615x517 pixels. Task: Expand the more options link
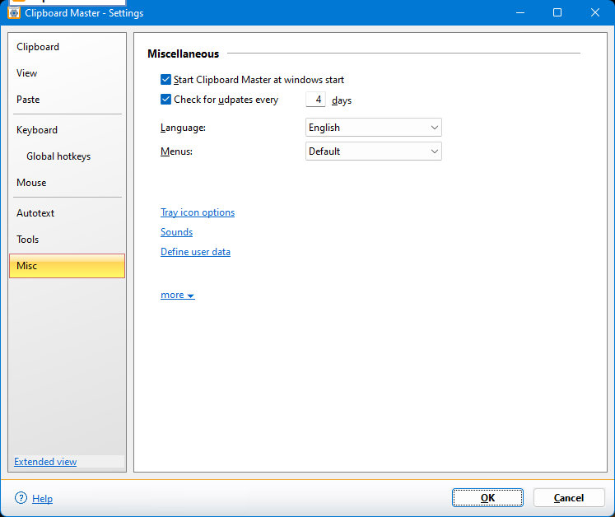click(178, 295)
